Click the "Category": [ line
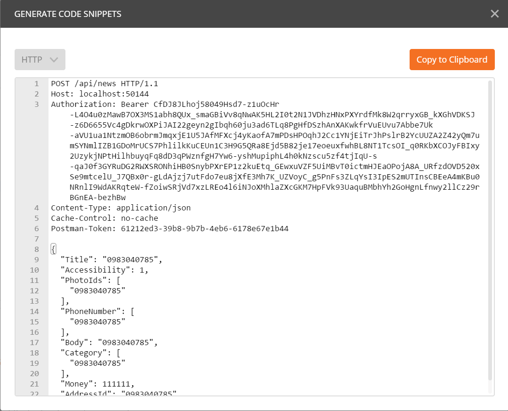This screenshot has width=508, height=411. 90,353
